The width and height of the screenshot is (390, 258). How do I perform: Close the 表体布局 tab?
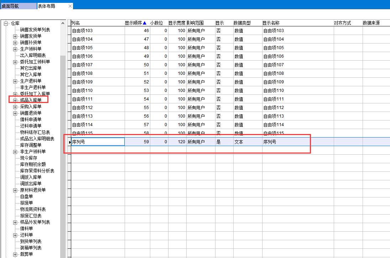pos(70,6)
